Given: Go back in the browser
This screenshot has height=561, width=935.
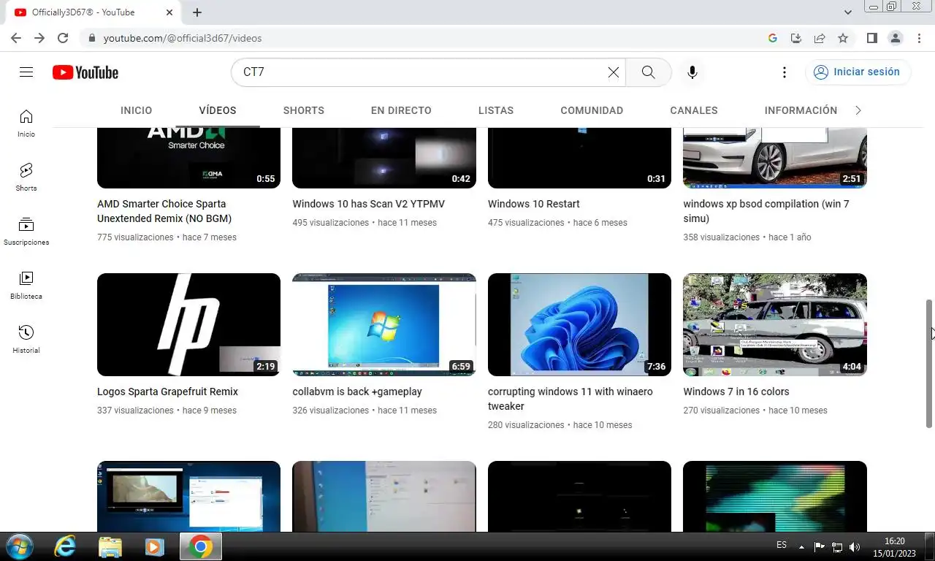Looking at the screenshot, I should [16, 38].
